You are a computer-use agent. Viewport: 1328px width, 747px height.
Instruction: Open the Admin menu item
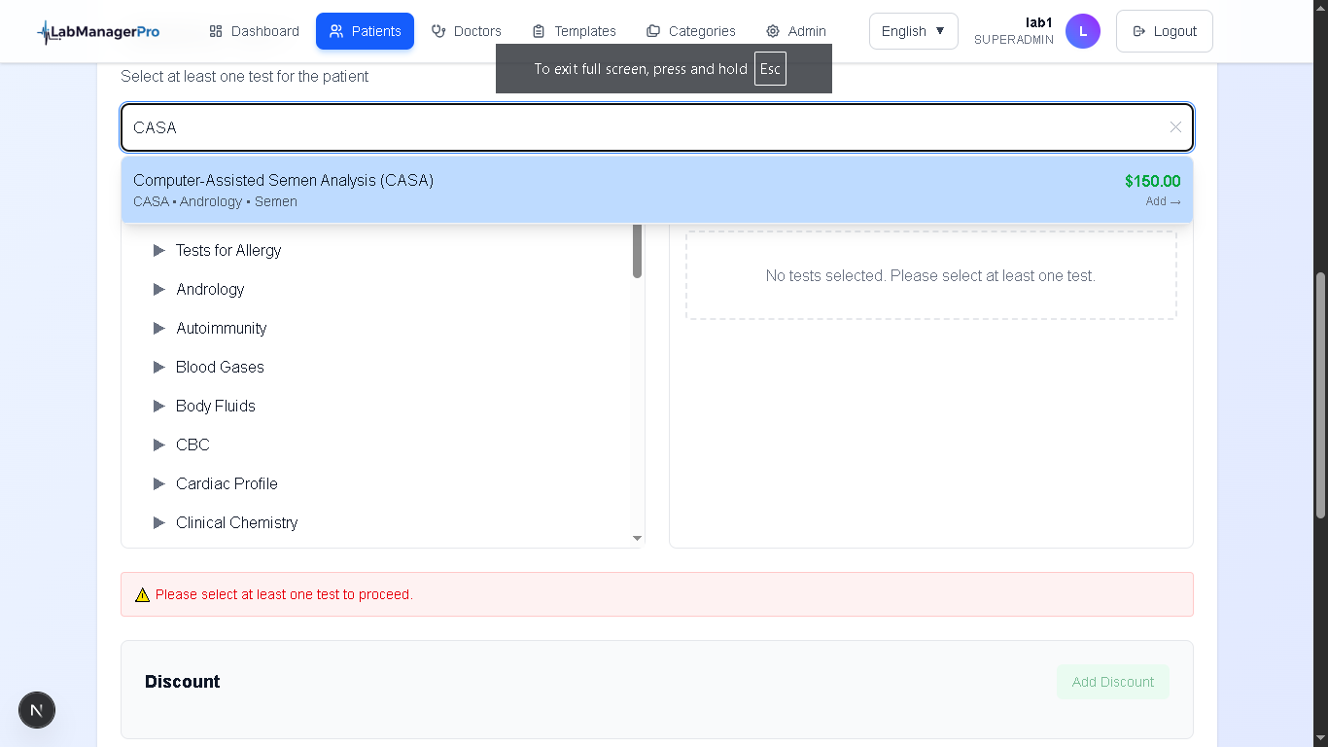pyautogui.click(x=795, y=30)
